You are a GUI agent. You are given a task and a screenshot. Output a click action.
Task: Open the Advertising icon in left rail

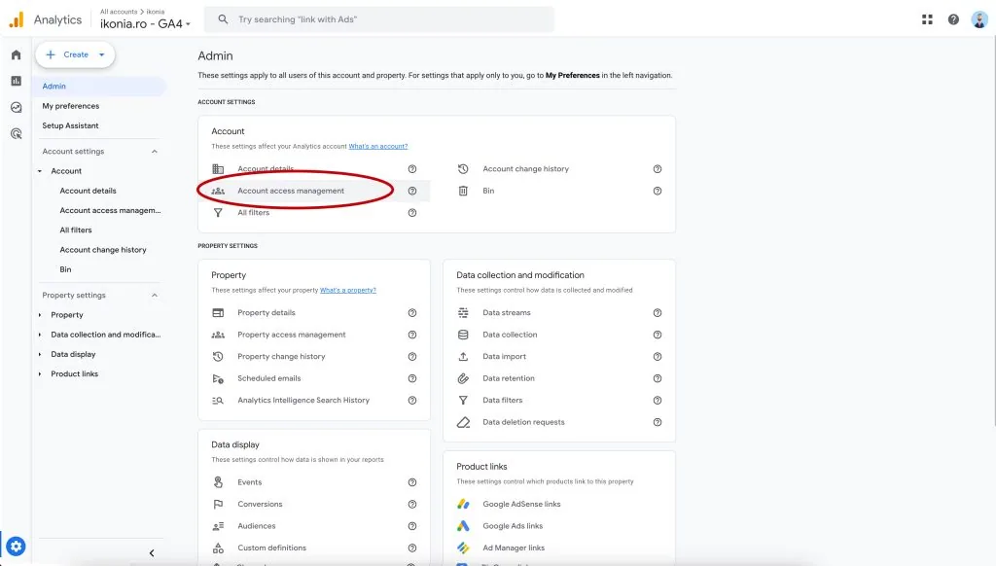16,133
